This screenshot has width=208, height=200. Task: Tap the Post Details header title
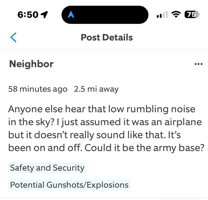107,37
